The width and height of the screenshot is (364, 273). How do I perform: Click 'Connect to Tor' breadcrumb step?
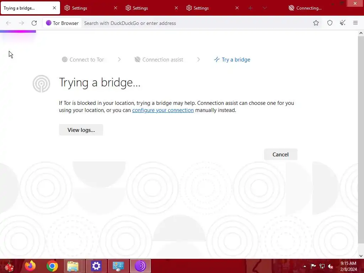point(83,60)
